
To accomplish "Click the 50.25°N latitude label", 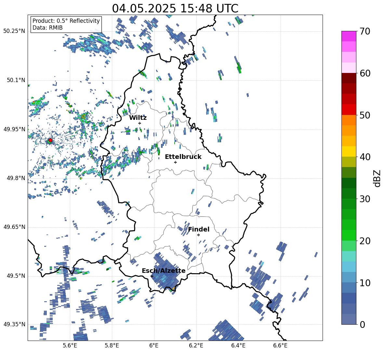I will point(14,31).
